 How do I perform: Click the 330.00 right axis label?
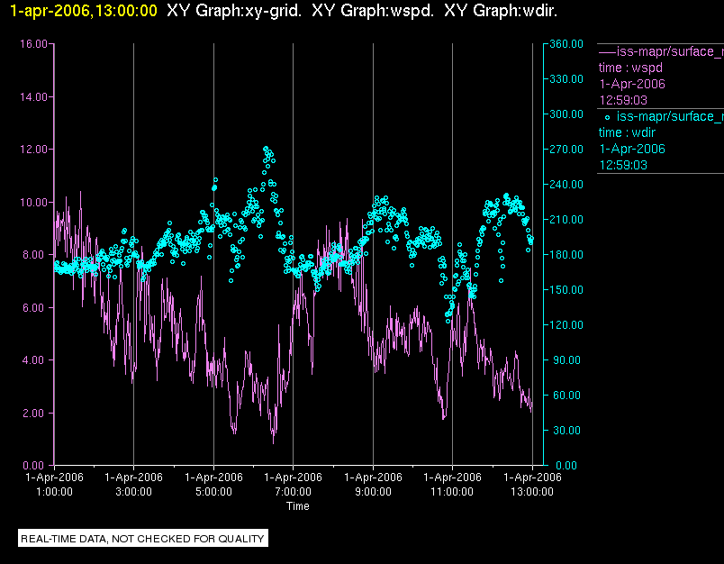pyautogui.click(x=566, y=79)
